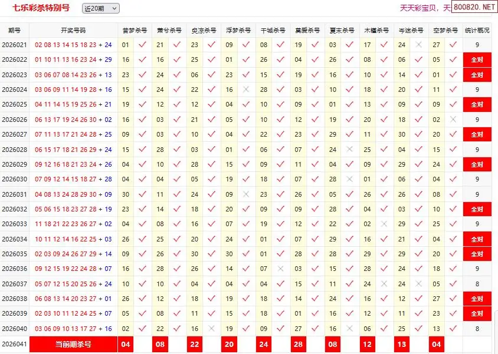Screen dimensions: 498x354
Task: Select the 统计概况 column header
Action: (477, 31)
